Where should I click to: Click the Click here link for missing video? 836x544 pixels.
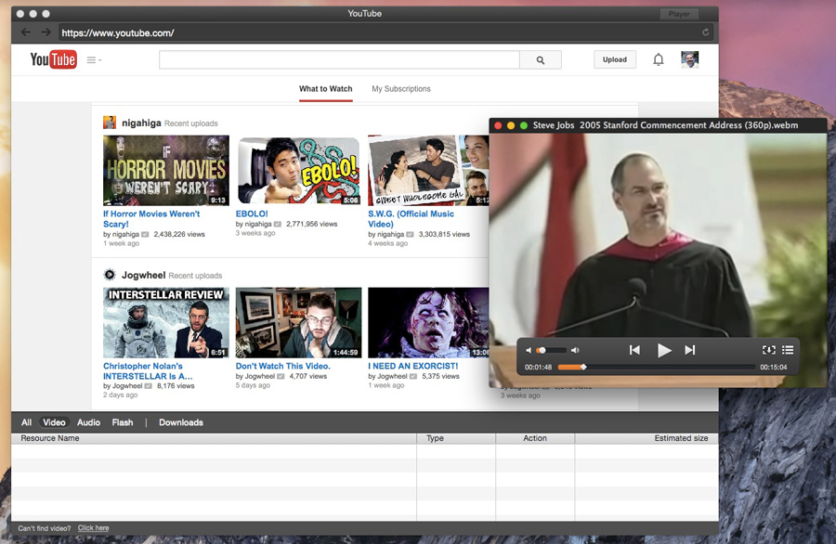pyautogui.click(x=93, y=528)
